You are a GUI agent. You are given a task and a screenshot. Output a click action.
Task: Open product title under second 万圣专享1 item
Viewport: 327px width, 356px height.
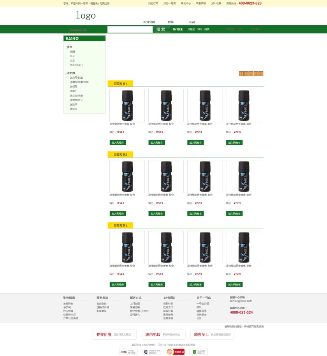(161, 124)
